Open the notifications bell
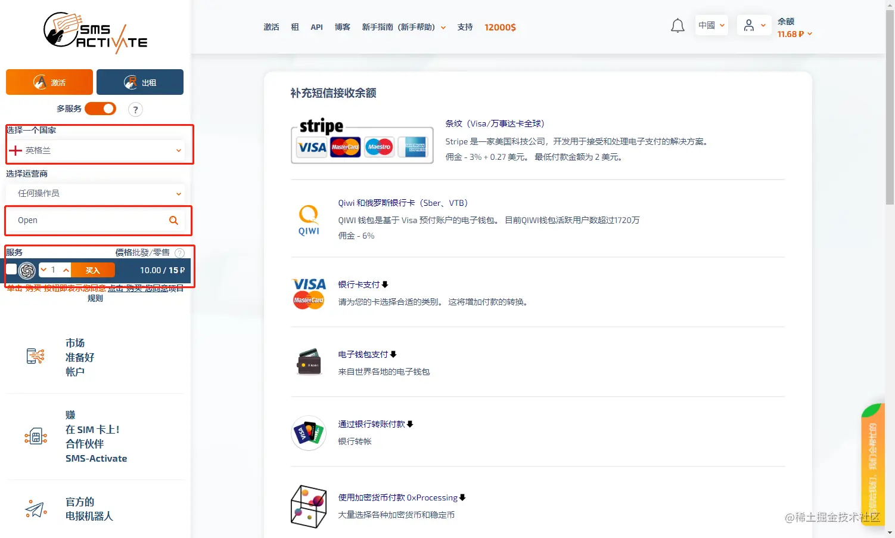 tap(678, 26)
